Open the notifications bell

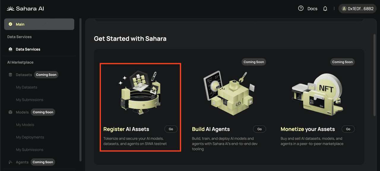pyautogui.click(x=325, y=9)
